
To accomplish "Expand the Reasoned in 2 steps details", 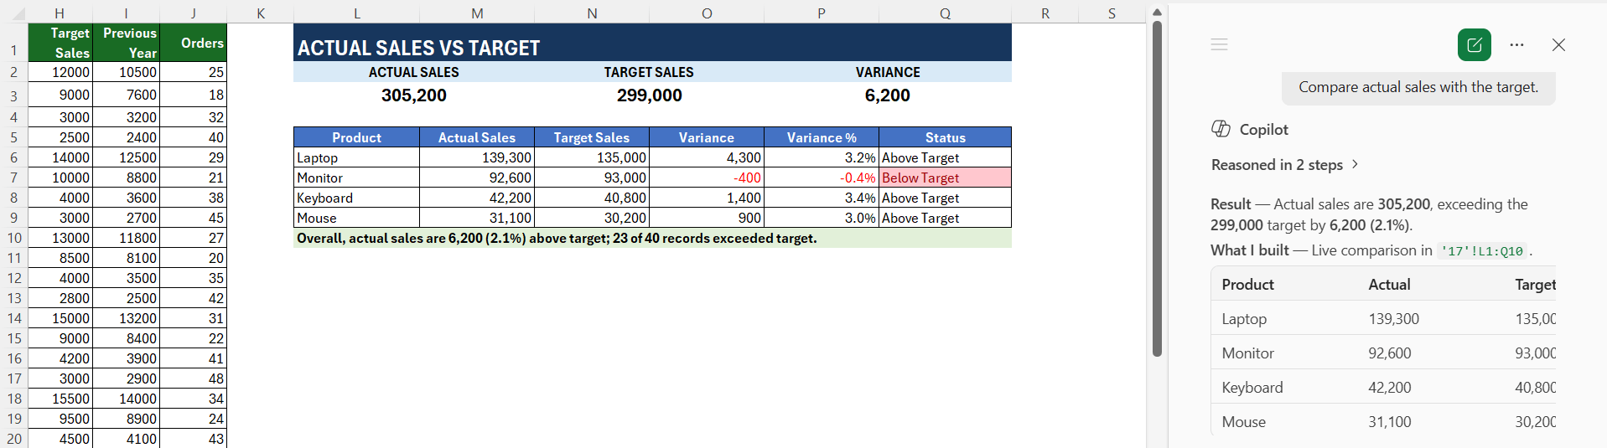I will [1284, 165].
